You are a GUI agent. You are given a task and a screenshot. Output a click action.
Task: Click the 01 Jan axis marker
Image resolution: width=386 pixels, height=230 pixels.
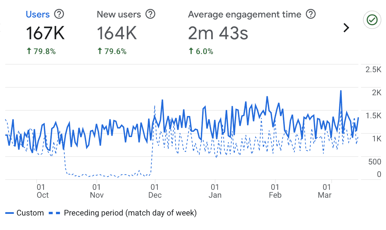pyautogui.click(x=215, y=191)
